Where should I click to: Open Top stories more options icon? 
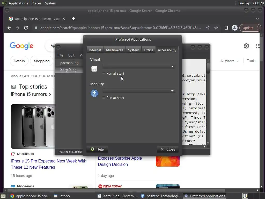pyautogui.click(x=53, y=87)
